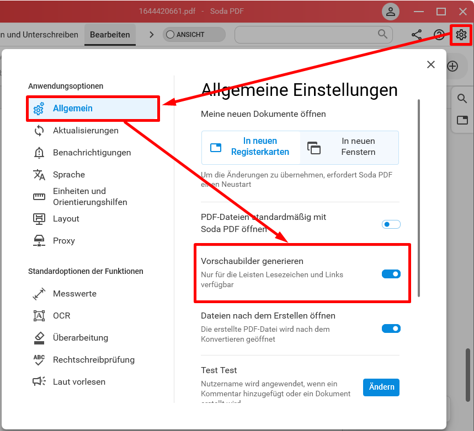Click the search magnifier in the search box
Image resolution: width=474 pixels, height=431 pixels.
[x=382, y=34]
